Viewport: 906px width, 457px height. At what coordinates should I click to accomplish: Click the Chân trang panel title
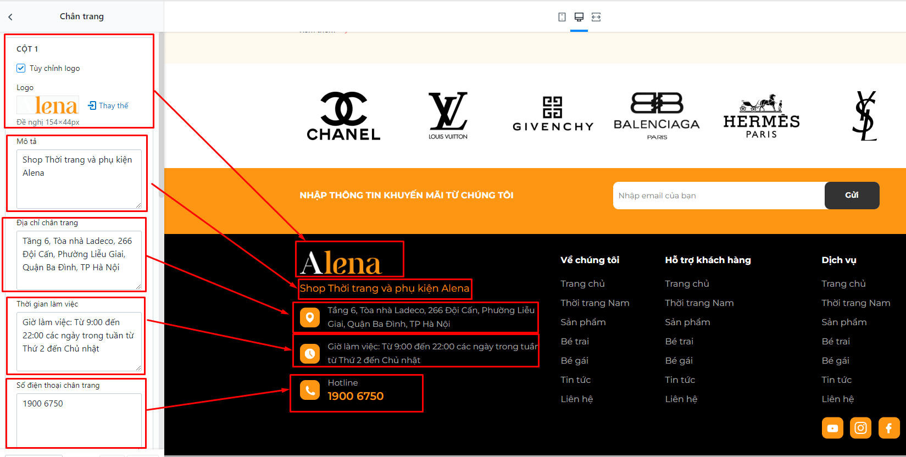[82, 16]
